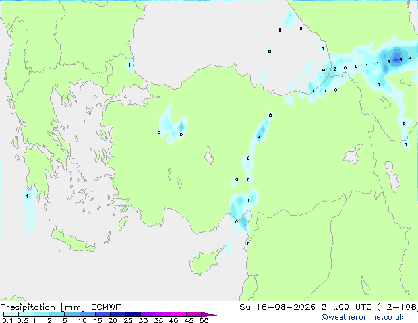Click the legend scale label "25"
The height and width of the screenshot is (323, 418).
(128, 320)
